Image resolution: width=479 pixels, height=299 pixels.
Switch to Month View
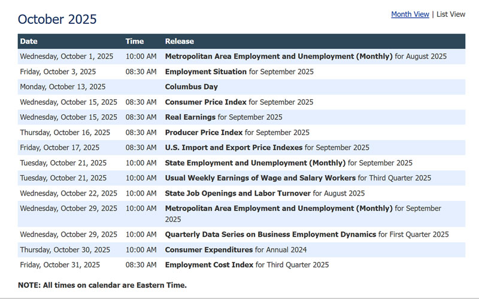[410, 14]
